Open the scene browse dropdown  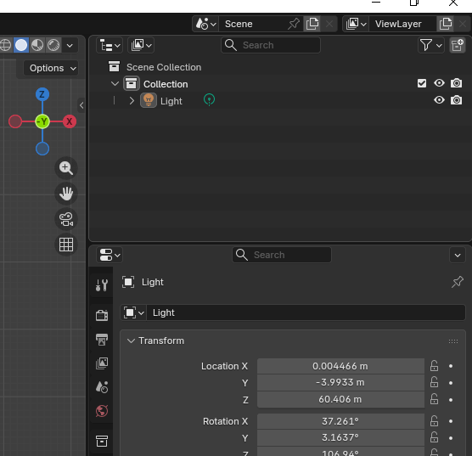[205, 24]
